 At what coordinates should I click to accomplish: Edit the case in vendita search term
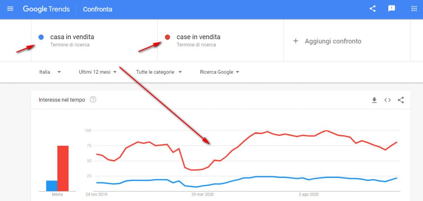(x=198, y=37)
